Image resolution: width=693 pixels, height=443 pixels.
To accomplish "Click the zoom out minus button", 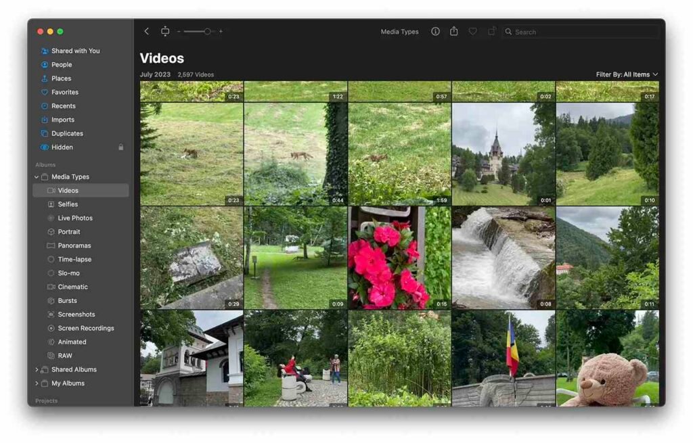I will [x=179, y=31].
